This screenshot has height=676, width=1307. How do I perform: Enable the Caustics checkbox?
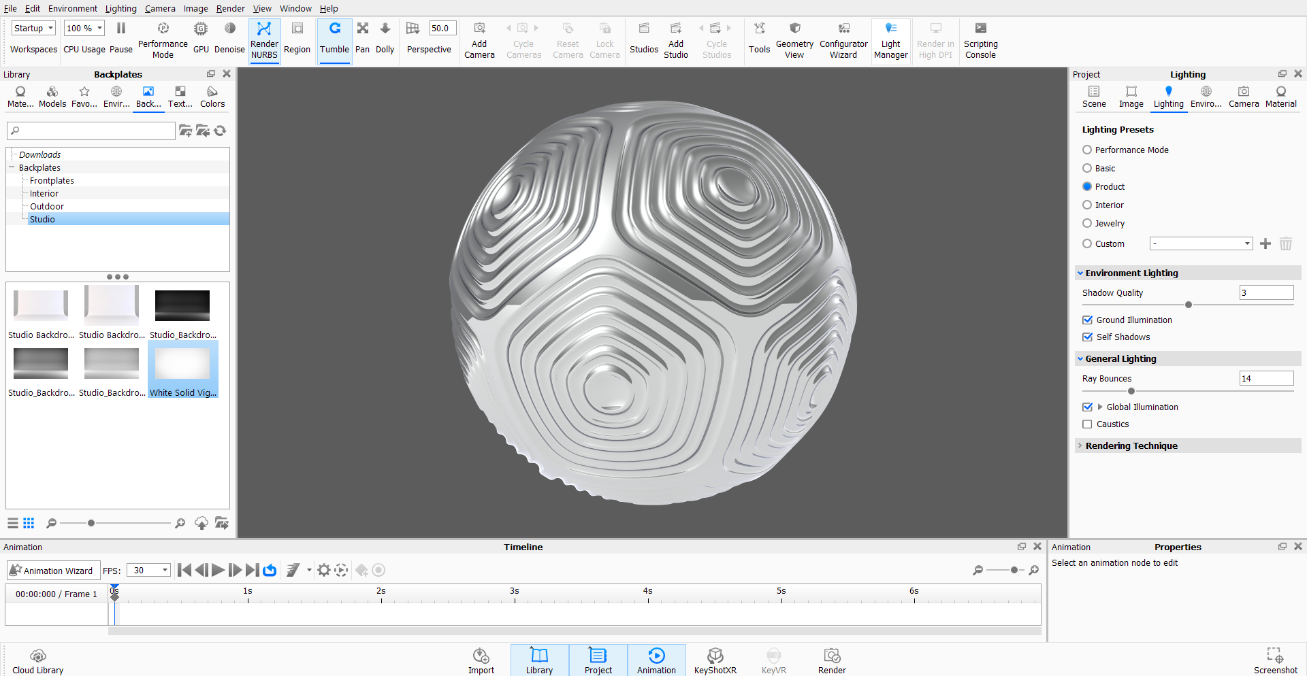point(1087,424)
